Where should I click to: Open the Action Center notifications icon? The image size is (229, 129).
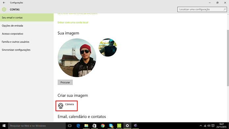coord(213,126)
